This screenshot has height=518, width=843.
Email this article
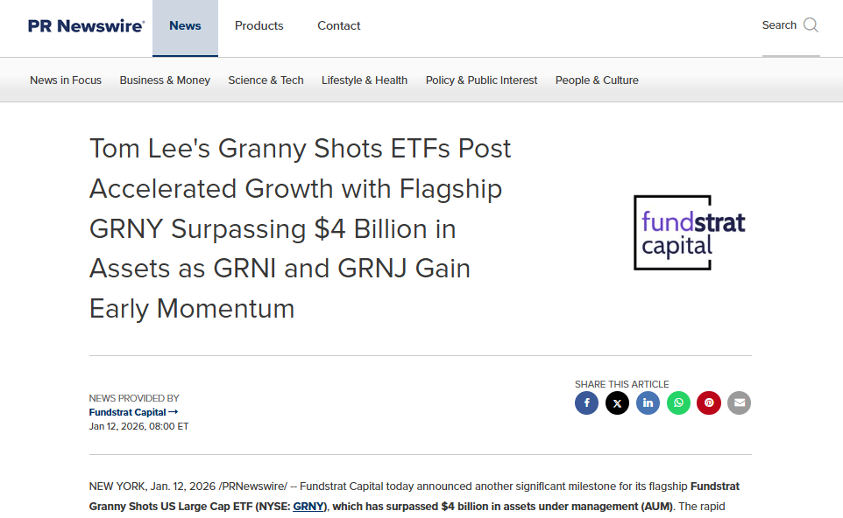coord(739,403)
